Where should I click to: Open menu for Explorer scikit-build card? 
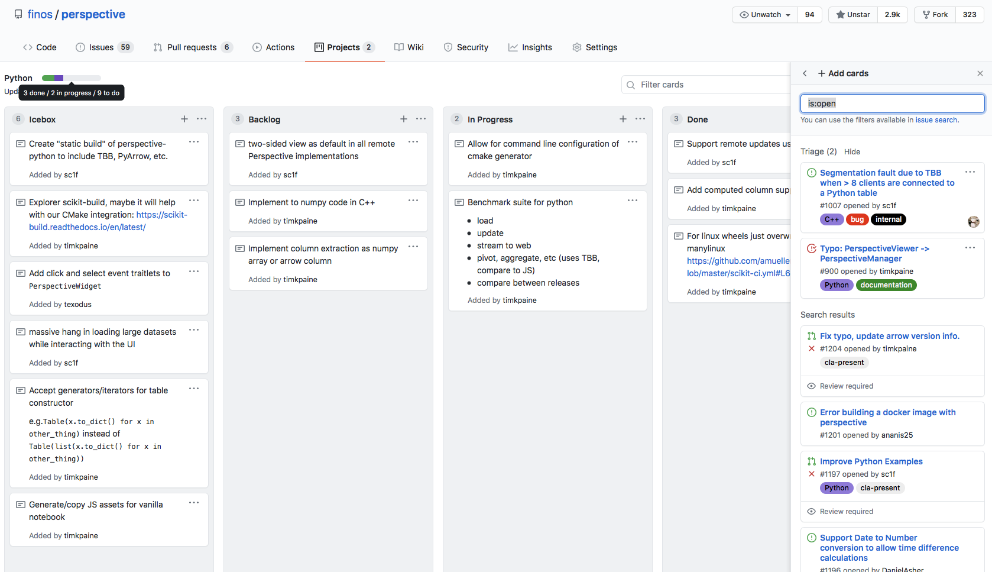[194, 201]
